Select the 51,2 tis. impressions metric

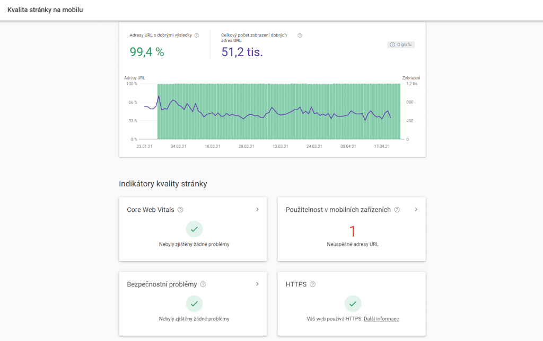[x=242, y=51]
